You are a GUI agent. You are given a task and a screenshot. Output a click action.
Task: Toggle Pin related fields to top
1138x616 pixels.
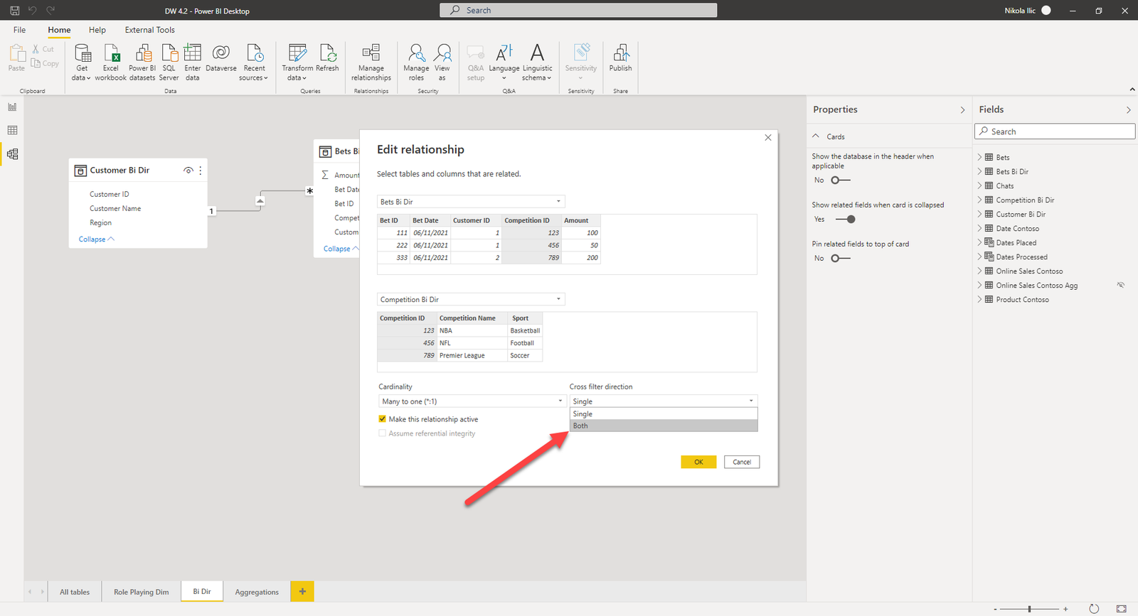(840, 259)
